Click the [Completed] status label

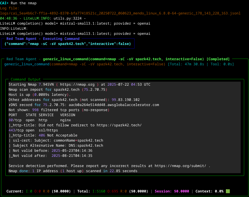click(218, 59)
